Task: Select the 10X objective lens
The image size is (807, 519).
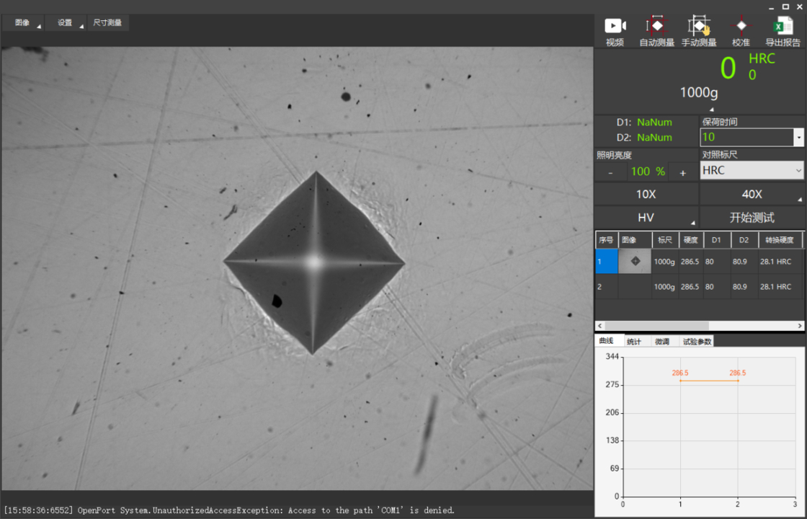Action: coord(646,194)
